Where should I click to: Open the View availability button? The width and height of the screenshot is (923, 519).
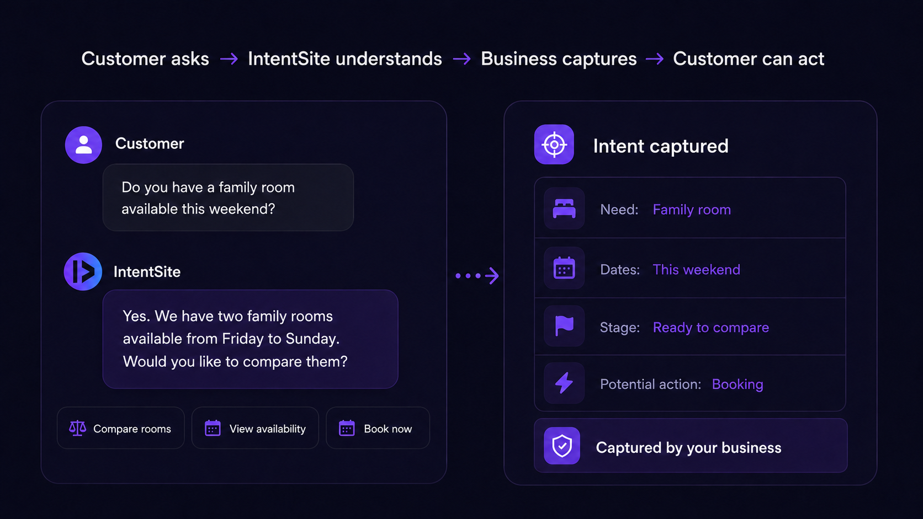click(255, 428)
